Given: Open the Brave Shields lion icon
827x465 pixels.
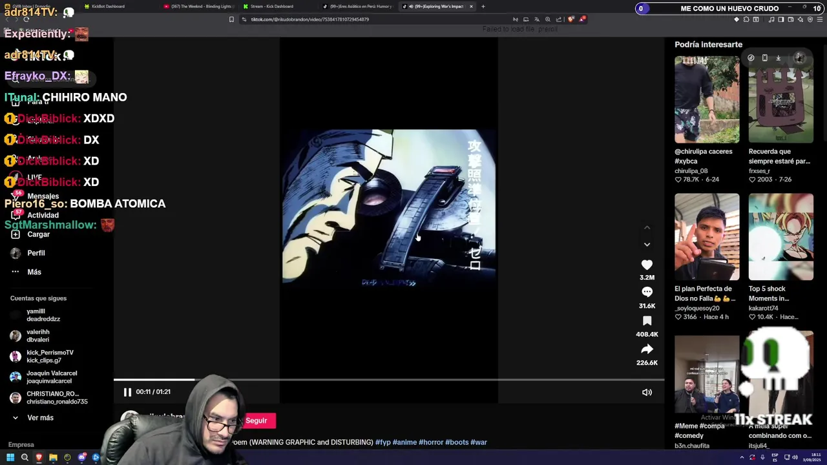Looking at the screenshot, I should tap(571, 19).
